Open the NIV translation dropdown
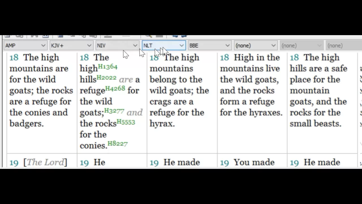 tap(117, 45)
